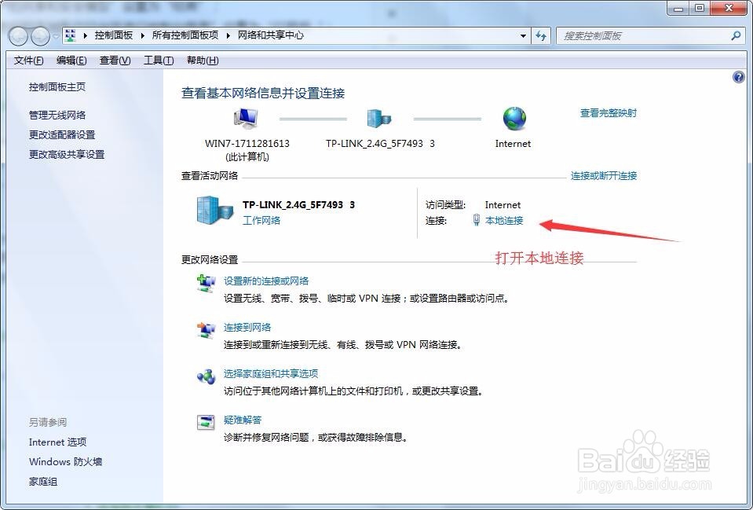753x510 pixels.
Task: Click the 查看完整映射 link
Action: pos(609,112)
